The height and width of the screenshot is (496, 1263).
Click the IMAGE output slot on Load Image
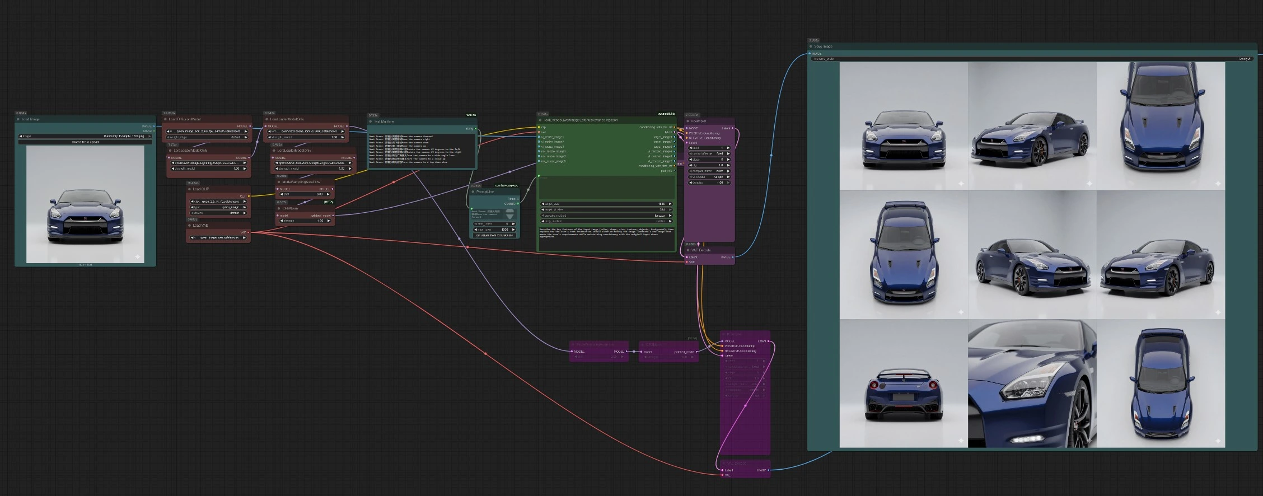154,126
